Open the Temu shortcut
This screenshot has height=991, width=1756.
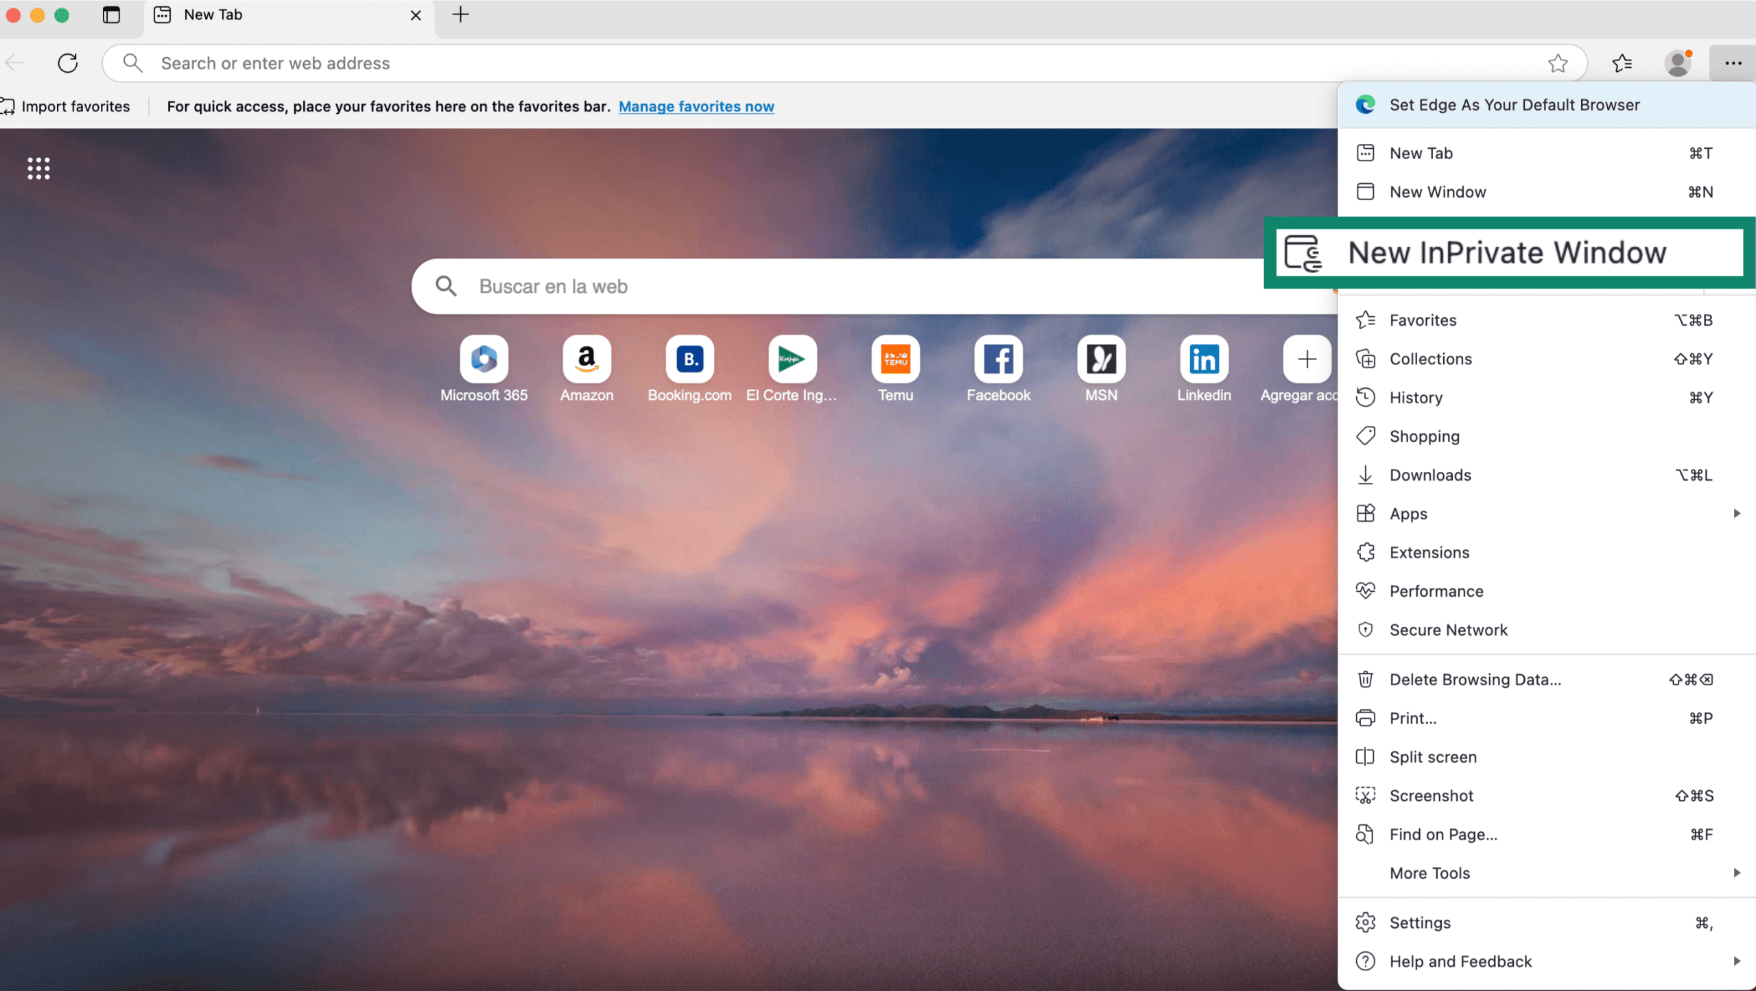click(895, 359)
